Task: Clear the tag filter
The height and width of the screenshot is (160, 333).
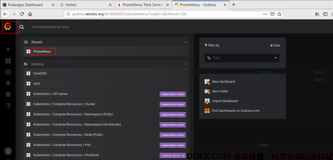Action: point(275,45)
